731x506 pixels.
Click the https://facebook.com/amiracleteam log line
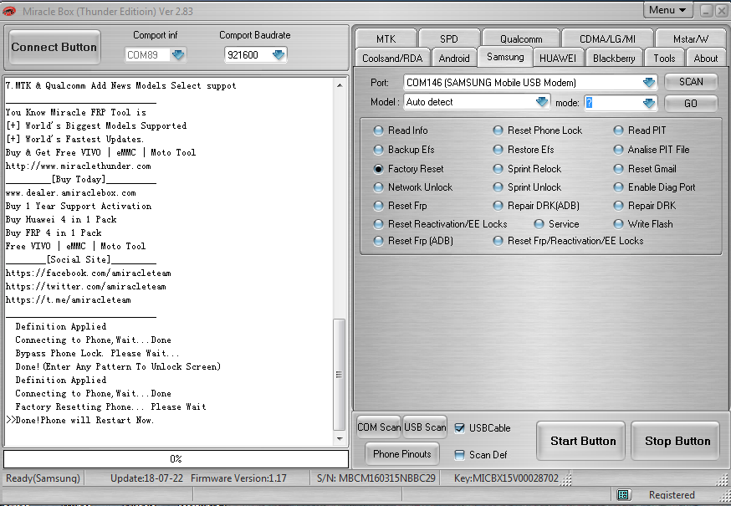click(x=89, y=273)
